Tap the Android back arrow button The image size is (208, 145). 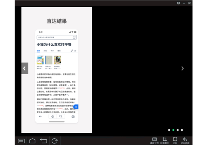[x=43, y=141]
